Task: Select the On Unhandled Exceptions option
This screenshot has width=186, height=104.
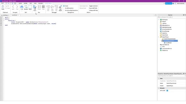Action: coord(71,10)
